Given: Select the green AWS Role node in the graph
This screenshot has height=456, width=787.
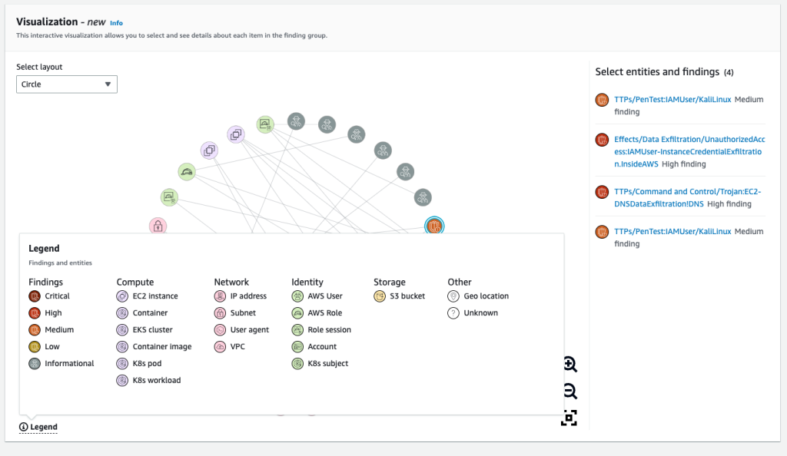Looking at the screenshot, I should click(186, 171).
